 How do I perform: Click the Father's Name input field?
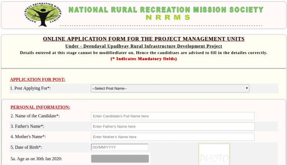click(x=173, y=126)
